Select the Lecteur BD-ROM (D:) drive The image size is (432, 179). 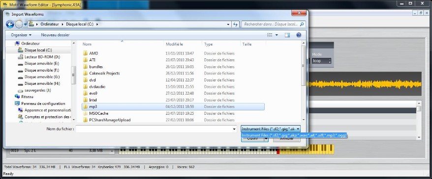42,57
